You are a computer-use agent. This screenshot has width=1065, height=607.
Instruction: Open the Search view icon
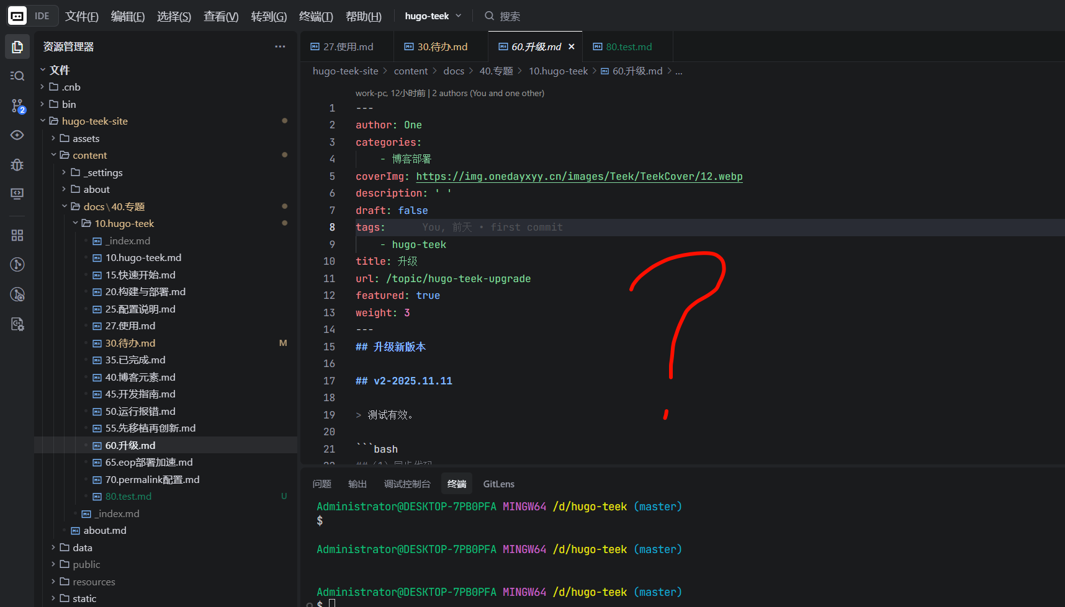pyautogui.click(x=17, y=76)
